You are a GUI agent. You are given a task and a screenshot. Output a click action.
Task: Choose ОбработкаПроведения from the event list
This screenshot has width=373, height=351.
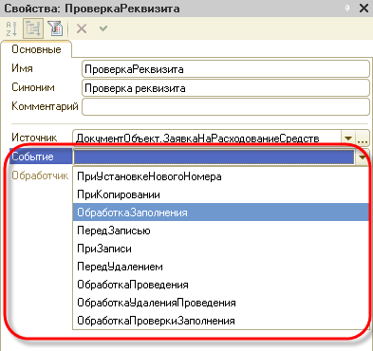(x=221, y=285)
